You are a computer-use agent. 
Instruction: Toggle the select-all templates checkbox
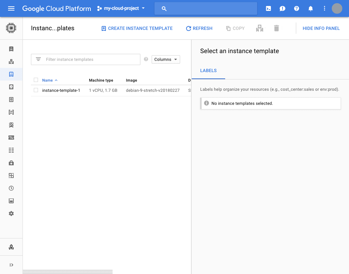point(36,80)
